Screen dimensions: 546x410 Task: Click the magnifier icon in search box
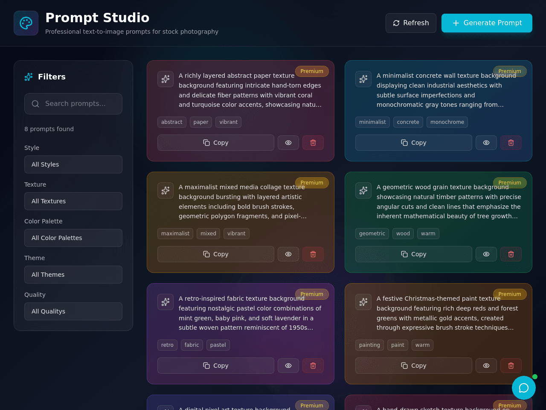(x=35, y=104)
